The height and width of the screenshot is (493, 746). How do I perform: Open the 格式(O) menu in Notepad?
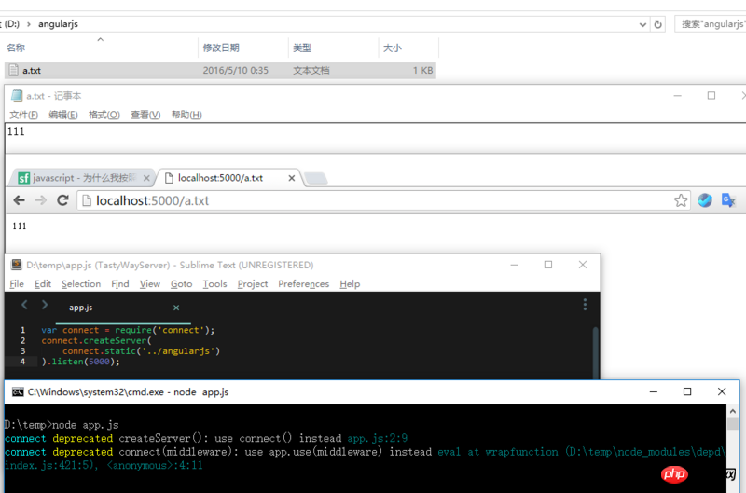pos(104,115)
